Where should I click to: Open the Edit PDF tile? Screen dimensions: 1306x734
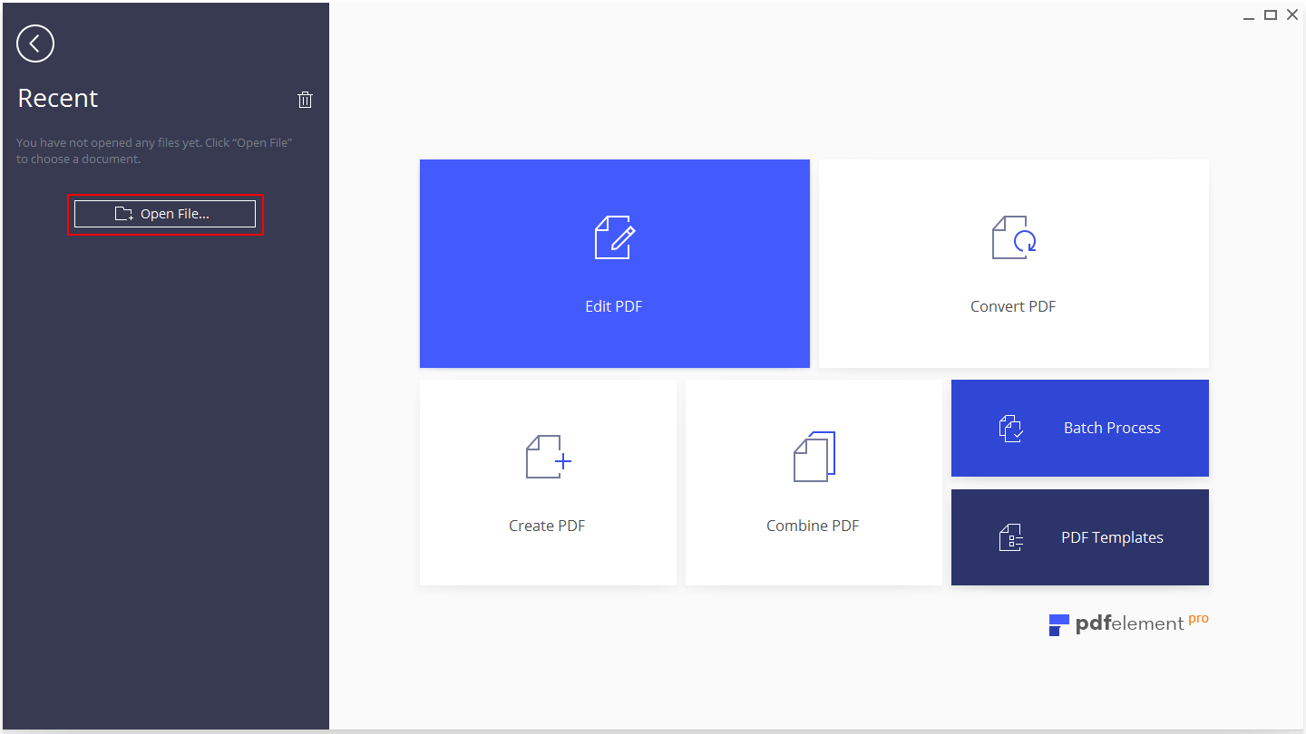tap(615, 264)
